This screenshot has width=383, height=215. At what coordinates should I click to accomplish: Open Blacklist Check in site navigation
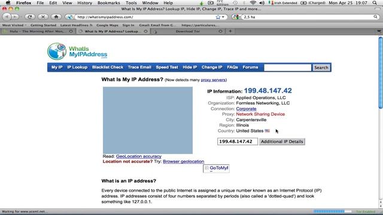[108, 67]
